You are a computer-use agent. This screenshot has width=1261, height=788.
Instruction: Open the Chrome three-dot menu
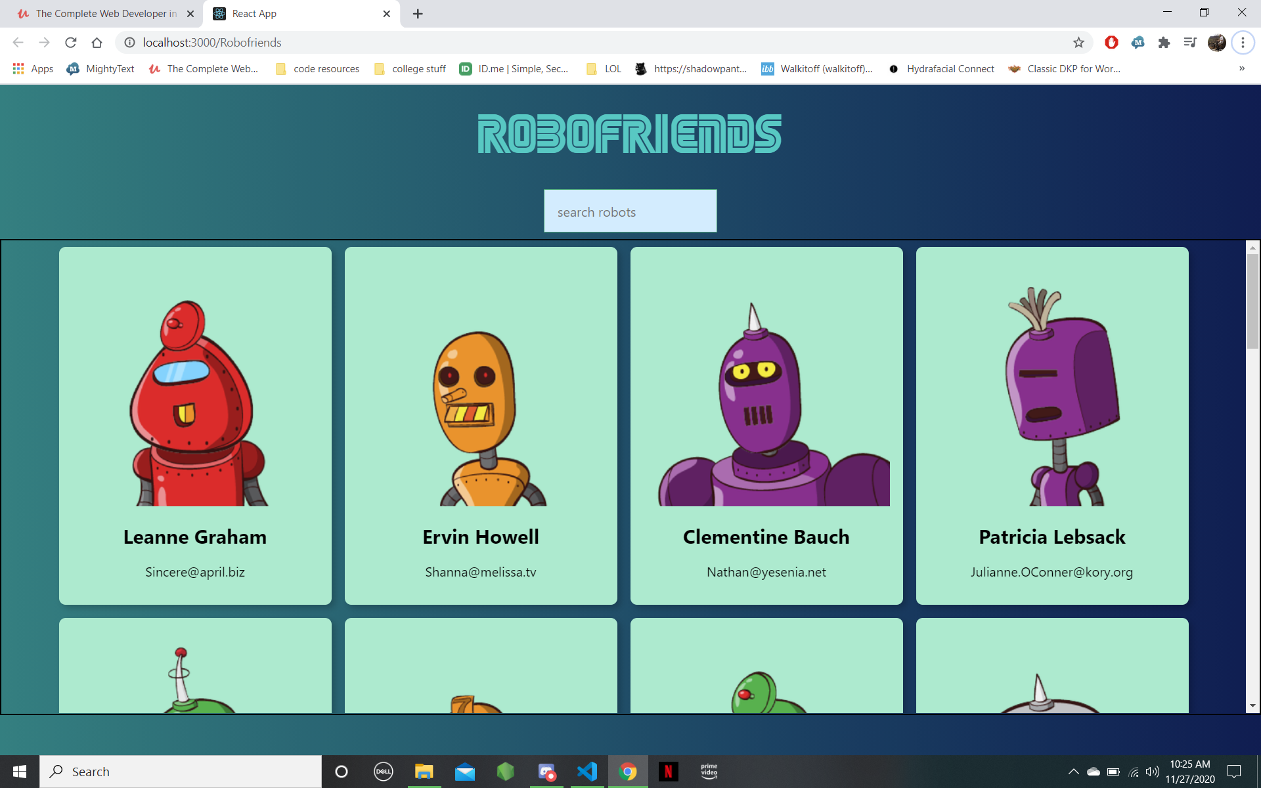1243,43
